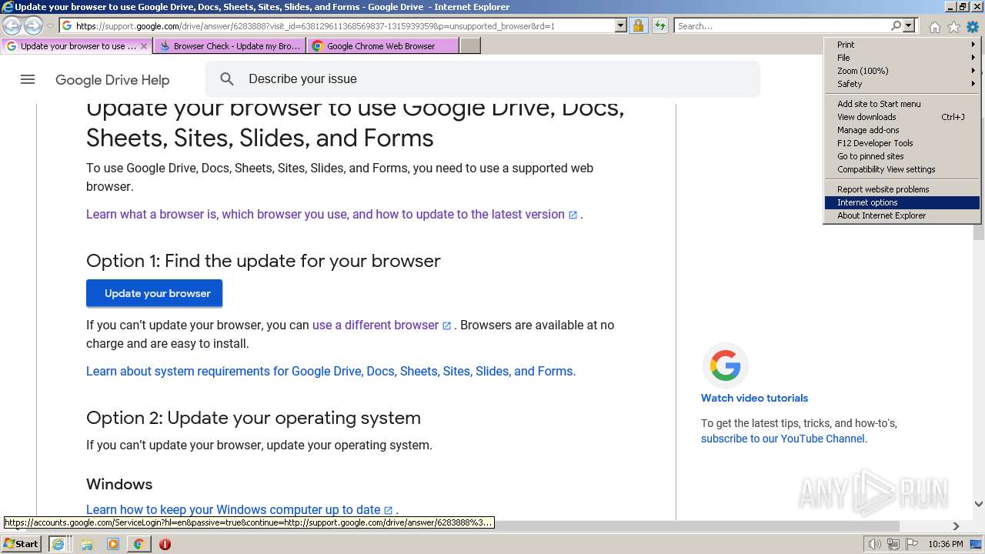The image size is (985, 554).
Task: Open Compatibility View settings
Action: 902,169
